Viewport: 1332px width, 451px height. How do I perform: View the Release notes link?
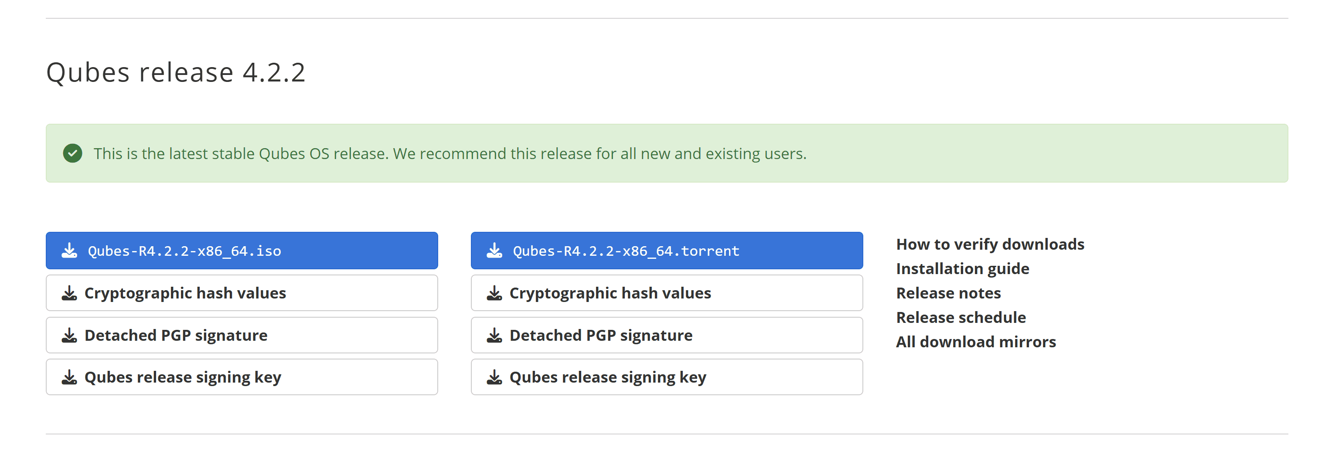[948, 293]
